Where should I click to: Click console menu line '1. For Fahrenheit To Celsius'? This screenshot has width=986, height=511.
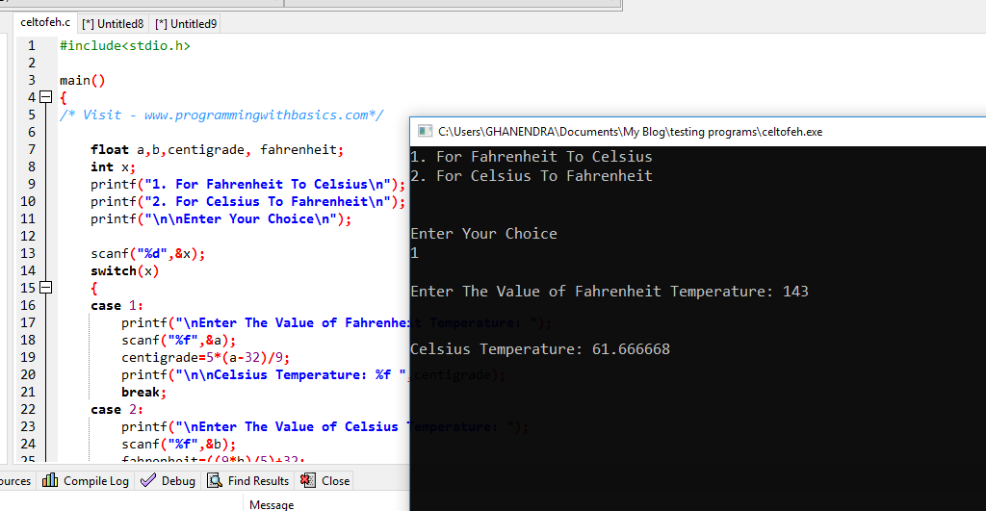[x=532, y=157]
